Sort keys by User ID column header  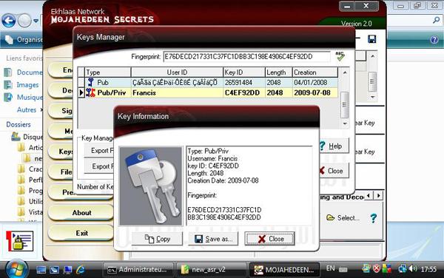click(177, 72)
